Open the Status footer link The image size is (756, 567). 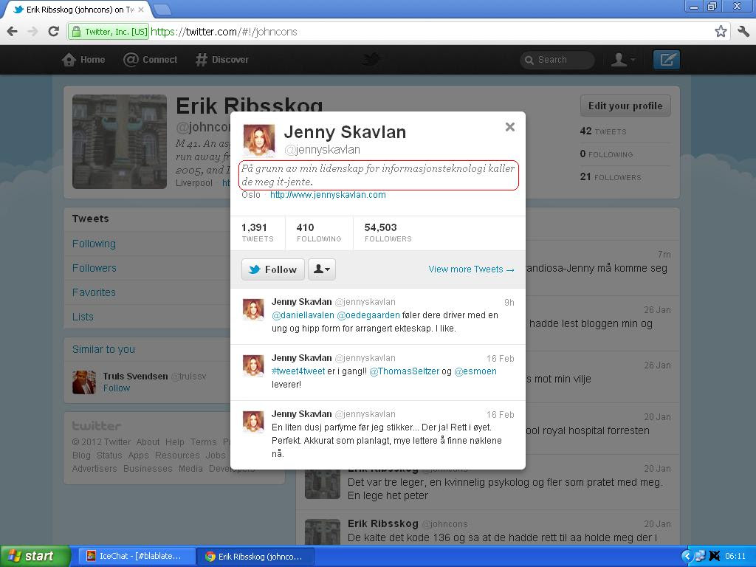[x=109, y=456]
